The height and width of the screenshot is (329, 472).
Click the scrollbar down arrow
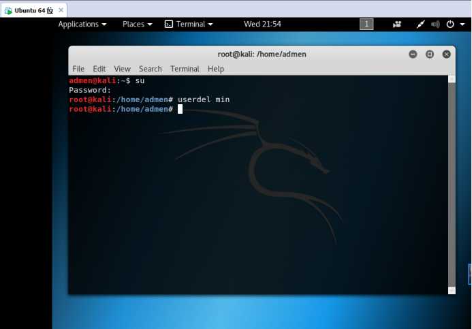click(x=452, y=290)
